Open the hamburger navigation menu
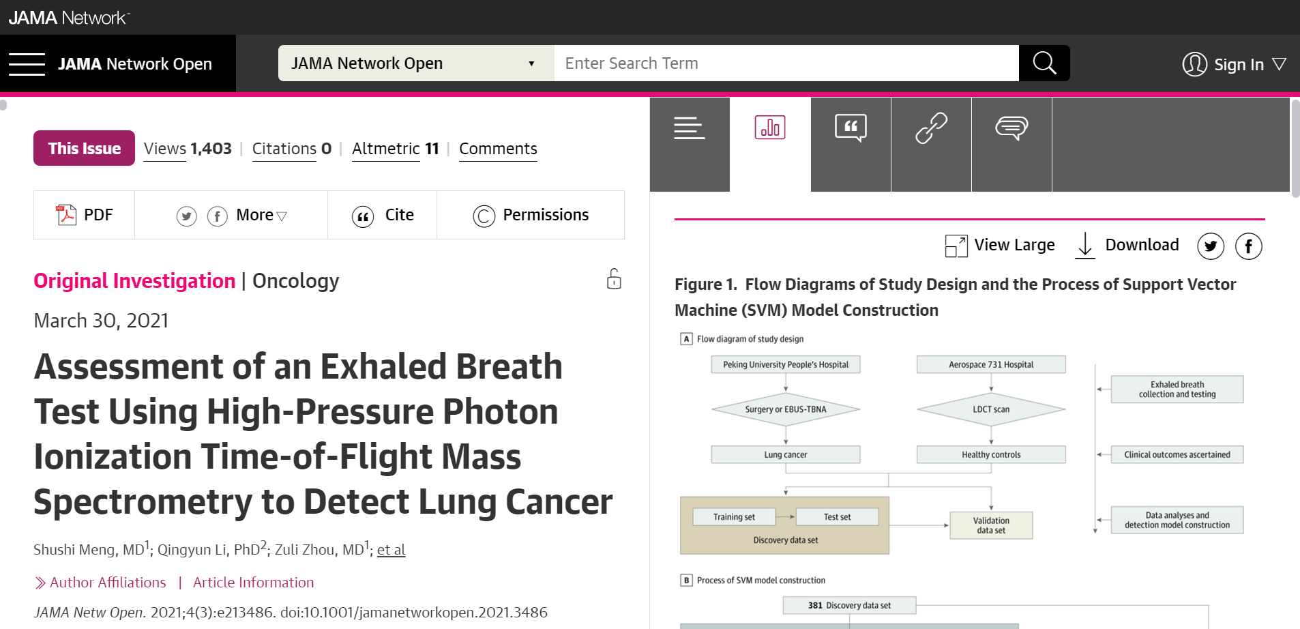This screenshot has height=629, width=1300. pos(27,64)
